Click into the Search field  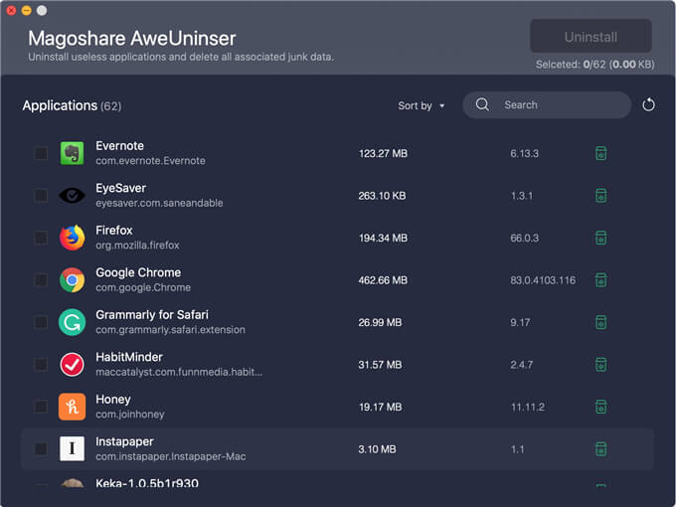pyautogui.click(x=547, y=104)
